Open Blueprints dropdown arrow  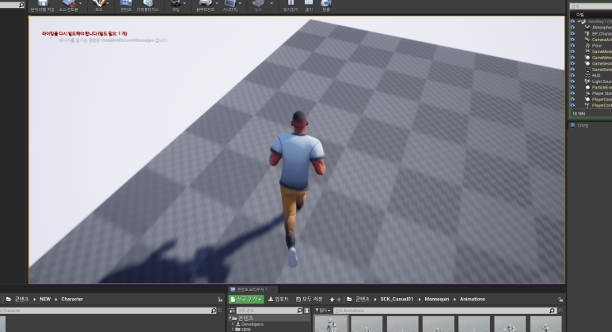tap(218, 3)
